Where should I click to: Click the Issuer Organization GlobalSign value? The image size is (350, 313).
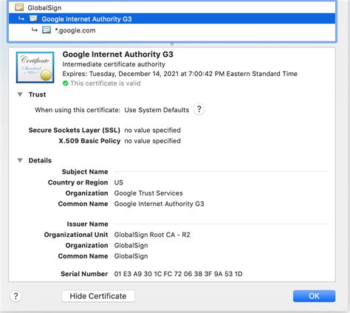(131, 246)
